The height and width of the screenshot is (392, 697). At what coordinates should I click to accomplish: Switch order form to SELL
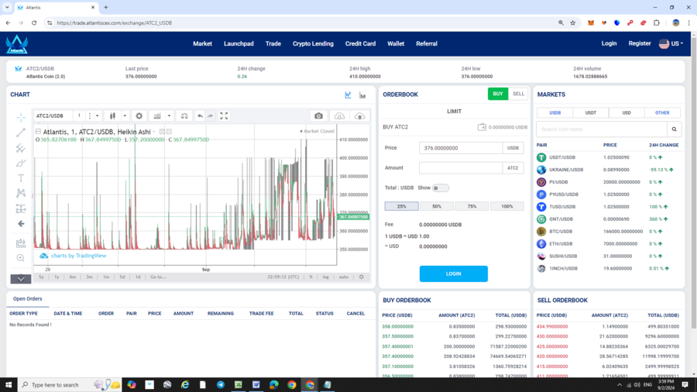(518, 94)
